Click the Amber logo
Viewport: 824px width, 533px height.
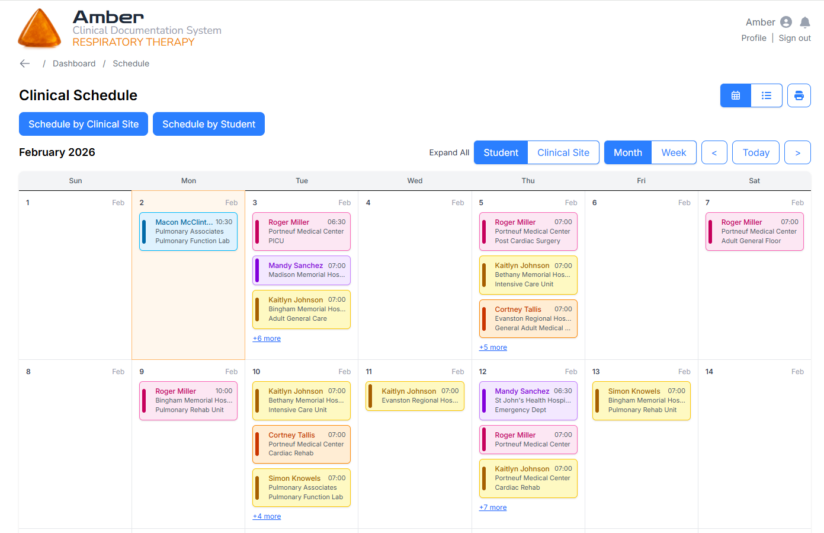tap(40, 28)
